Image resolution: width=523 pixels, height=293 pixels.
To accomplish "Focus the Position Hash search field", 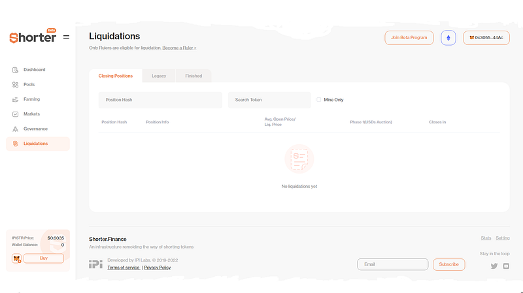I will [160, 100].
